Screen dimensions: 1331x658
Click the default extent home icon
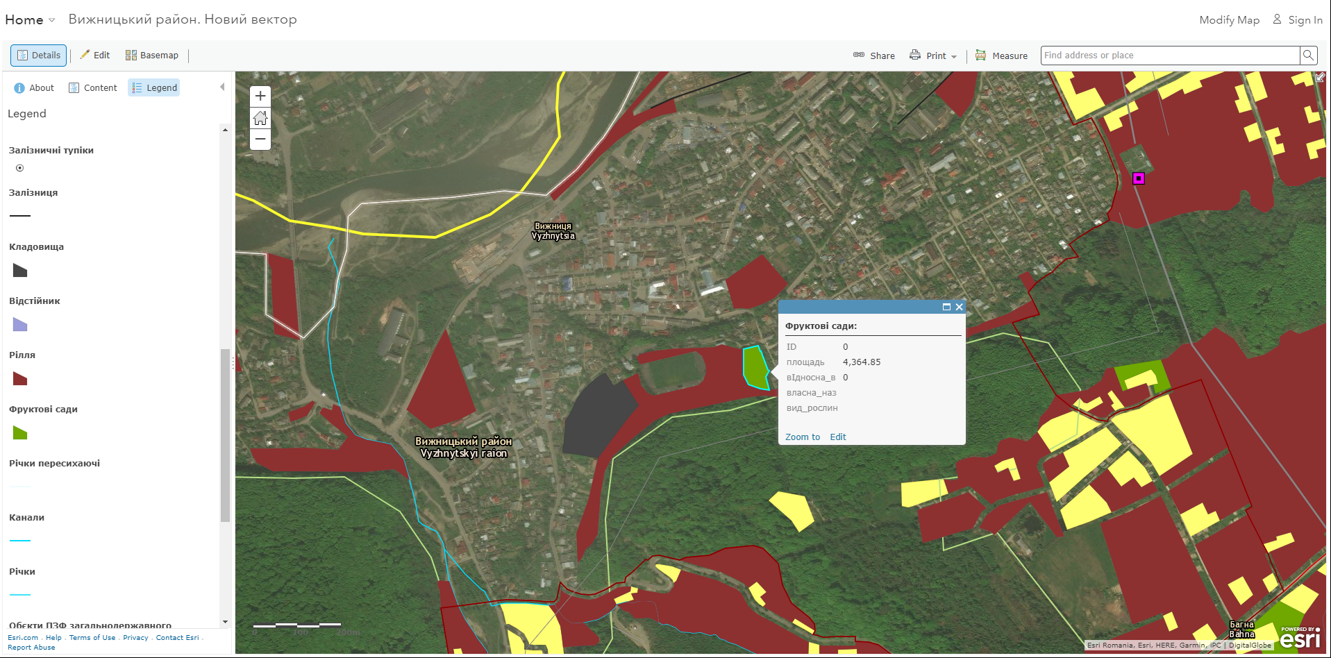click(x=260, y=118)
